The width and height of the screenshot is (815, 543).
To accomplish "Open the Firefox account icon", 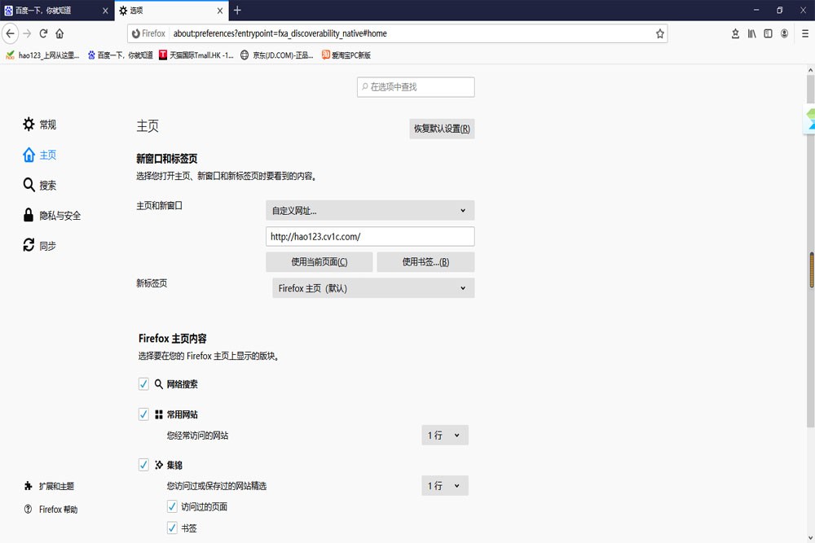I will point(784,33).
